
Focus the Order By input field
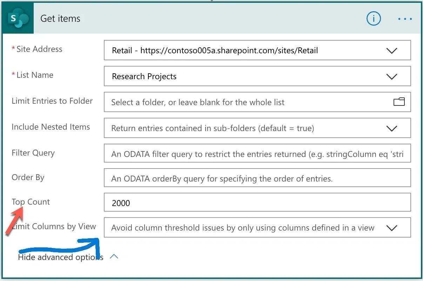[257, 178]
